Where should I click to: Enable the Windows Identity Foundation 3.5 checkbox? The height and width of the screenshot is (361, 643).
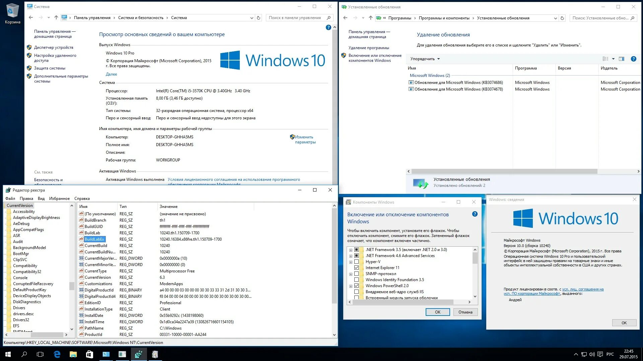tap(356, 280)
